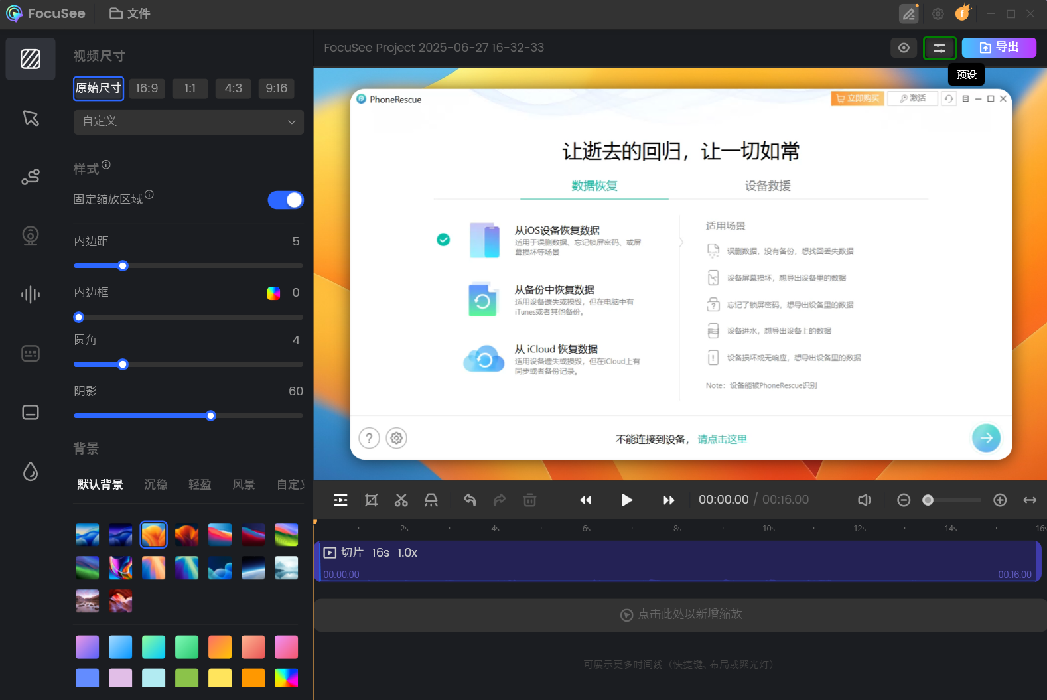The width and height of the screenshot is (1047, 700).
Task: Click the next arrow button in PhoneRescue
Action: pyautogui.click(x=986, y=438)
